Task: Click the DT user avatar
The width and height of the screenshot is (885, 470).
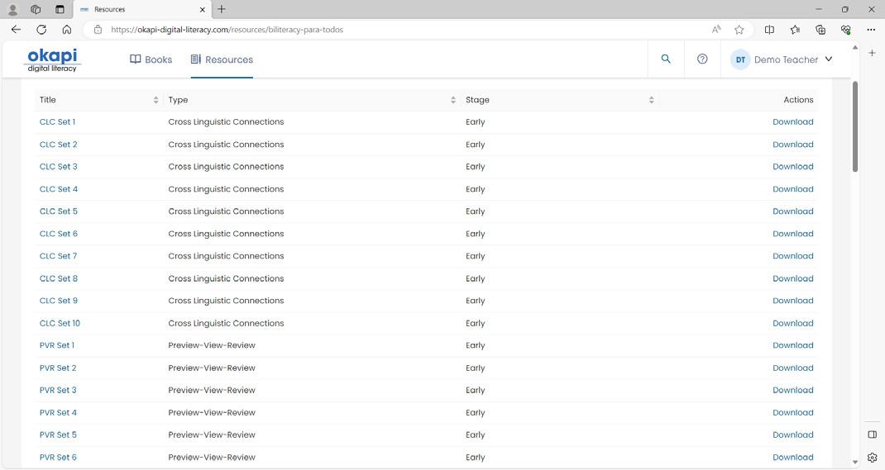Action: [x=740, y=59]
